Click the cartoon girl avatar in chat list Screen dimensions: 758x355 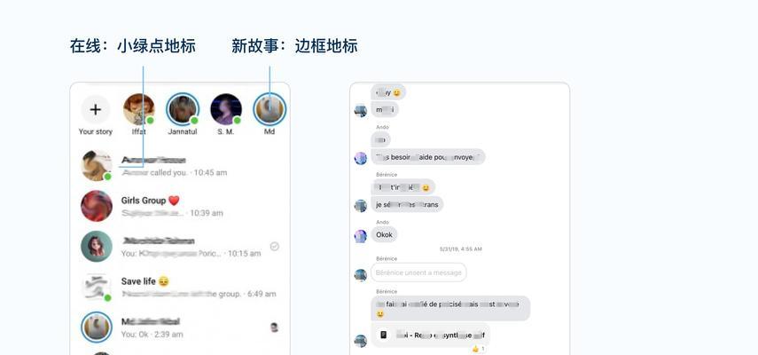[x=97, y=246]
